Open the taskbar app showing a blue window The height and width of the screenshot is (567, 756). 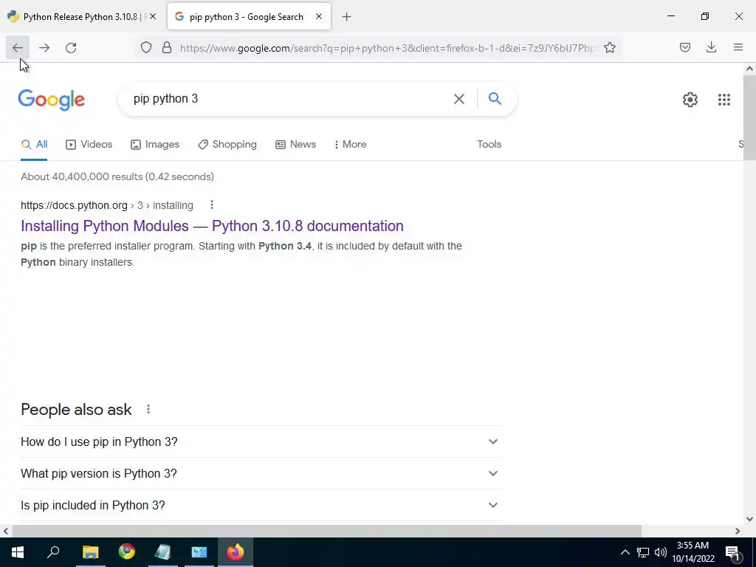[x=199, y=552]
